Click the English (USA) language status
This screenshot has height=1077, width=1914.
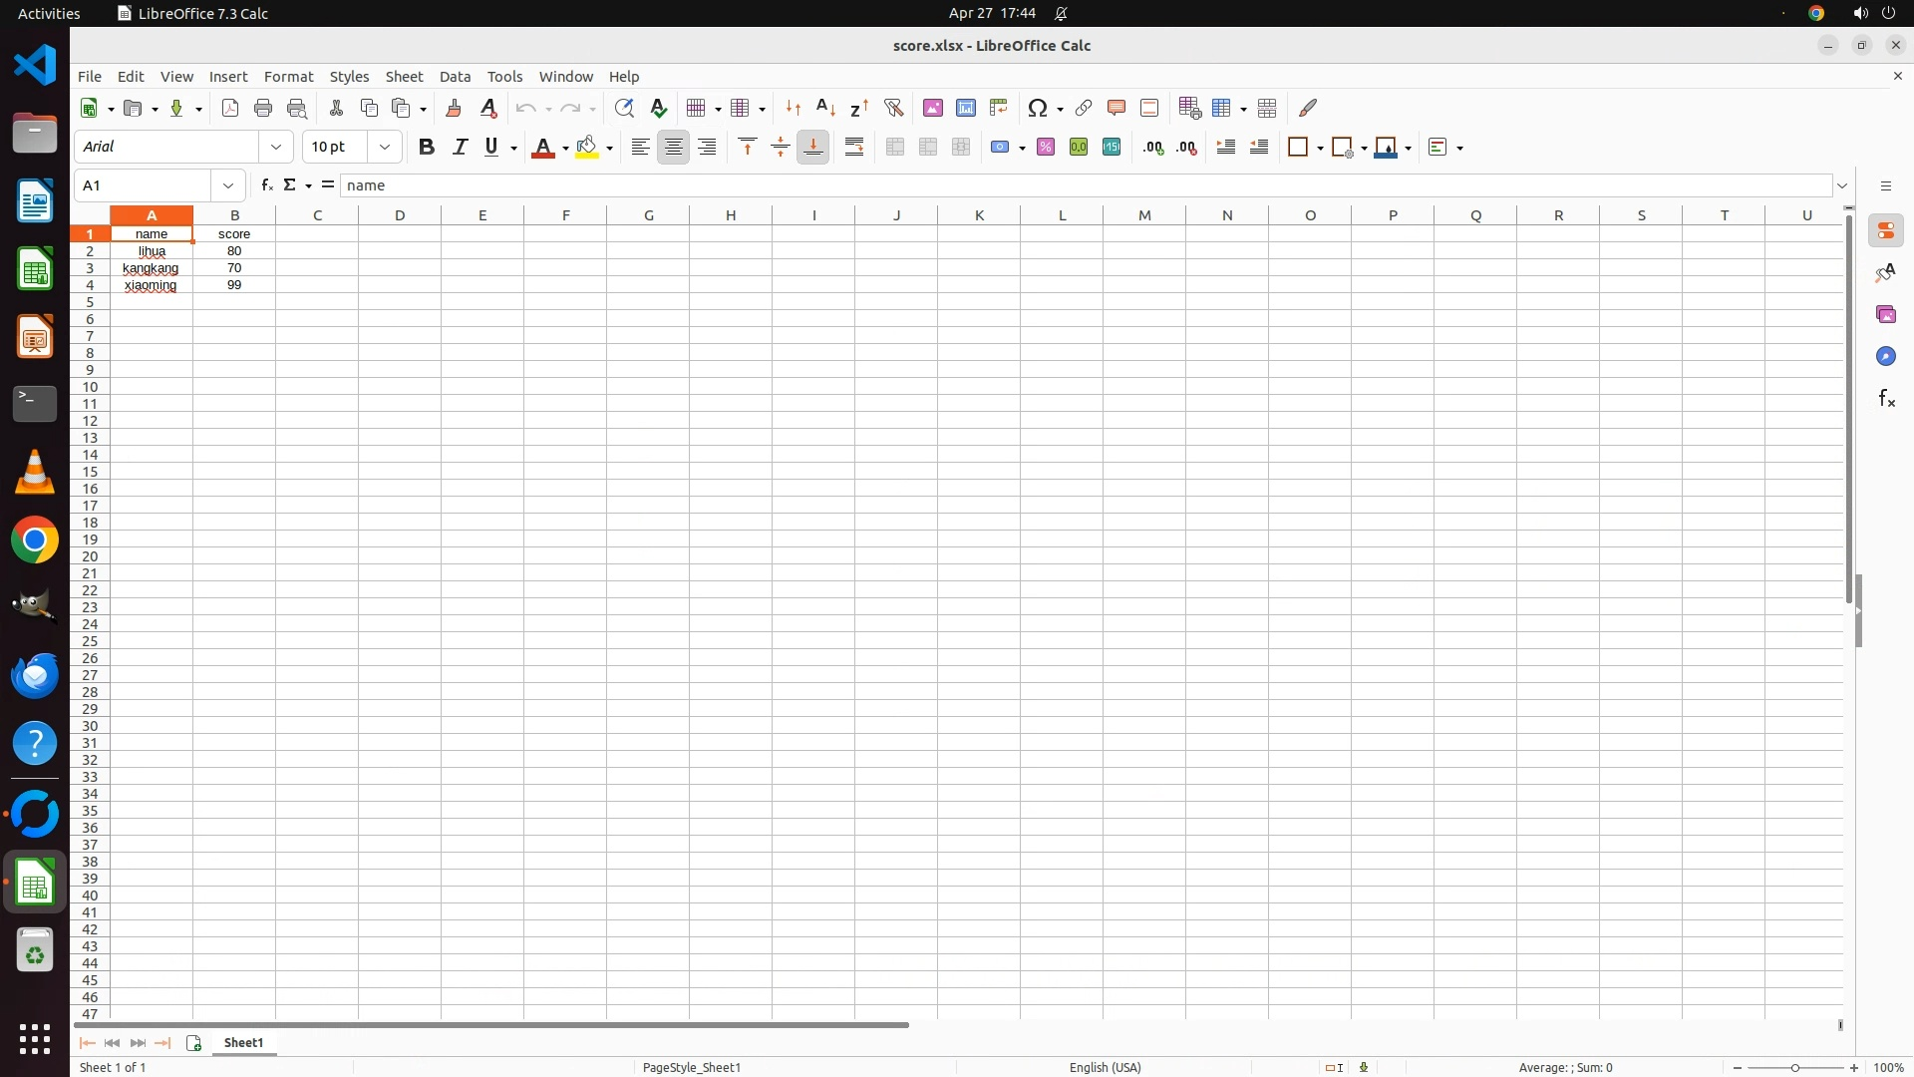[1105, 1067]
